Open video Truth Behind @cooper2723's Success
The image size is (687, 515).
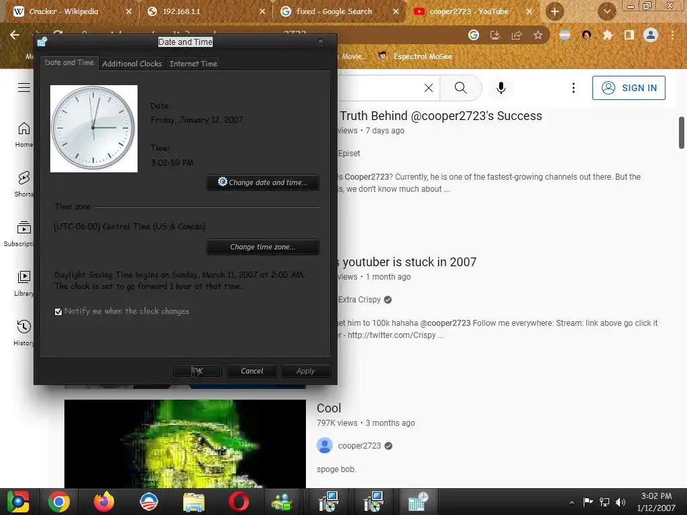(x=440, y=115)
